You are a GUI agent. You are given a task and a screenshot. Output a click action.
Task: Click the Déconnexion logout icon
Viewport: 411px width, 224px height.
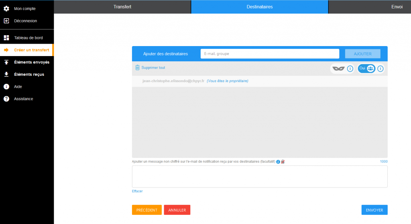tap(6, 21)
